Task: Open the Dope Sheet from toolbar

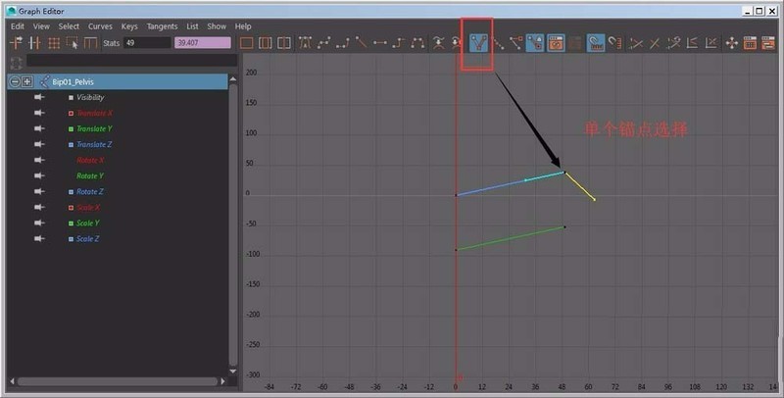Action: (750, 43)
